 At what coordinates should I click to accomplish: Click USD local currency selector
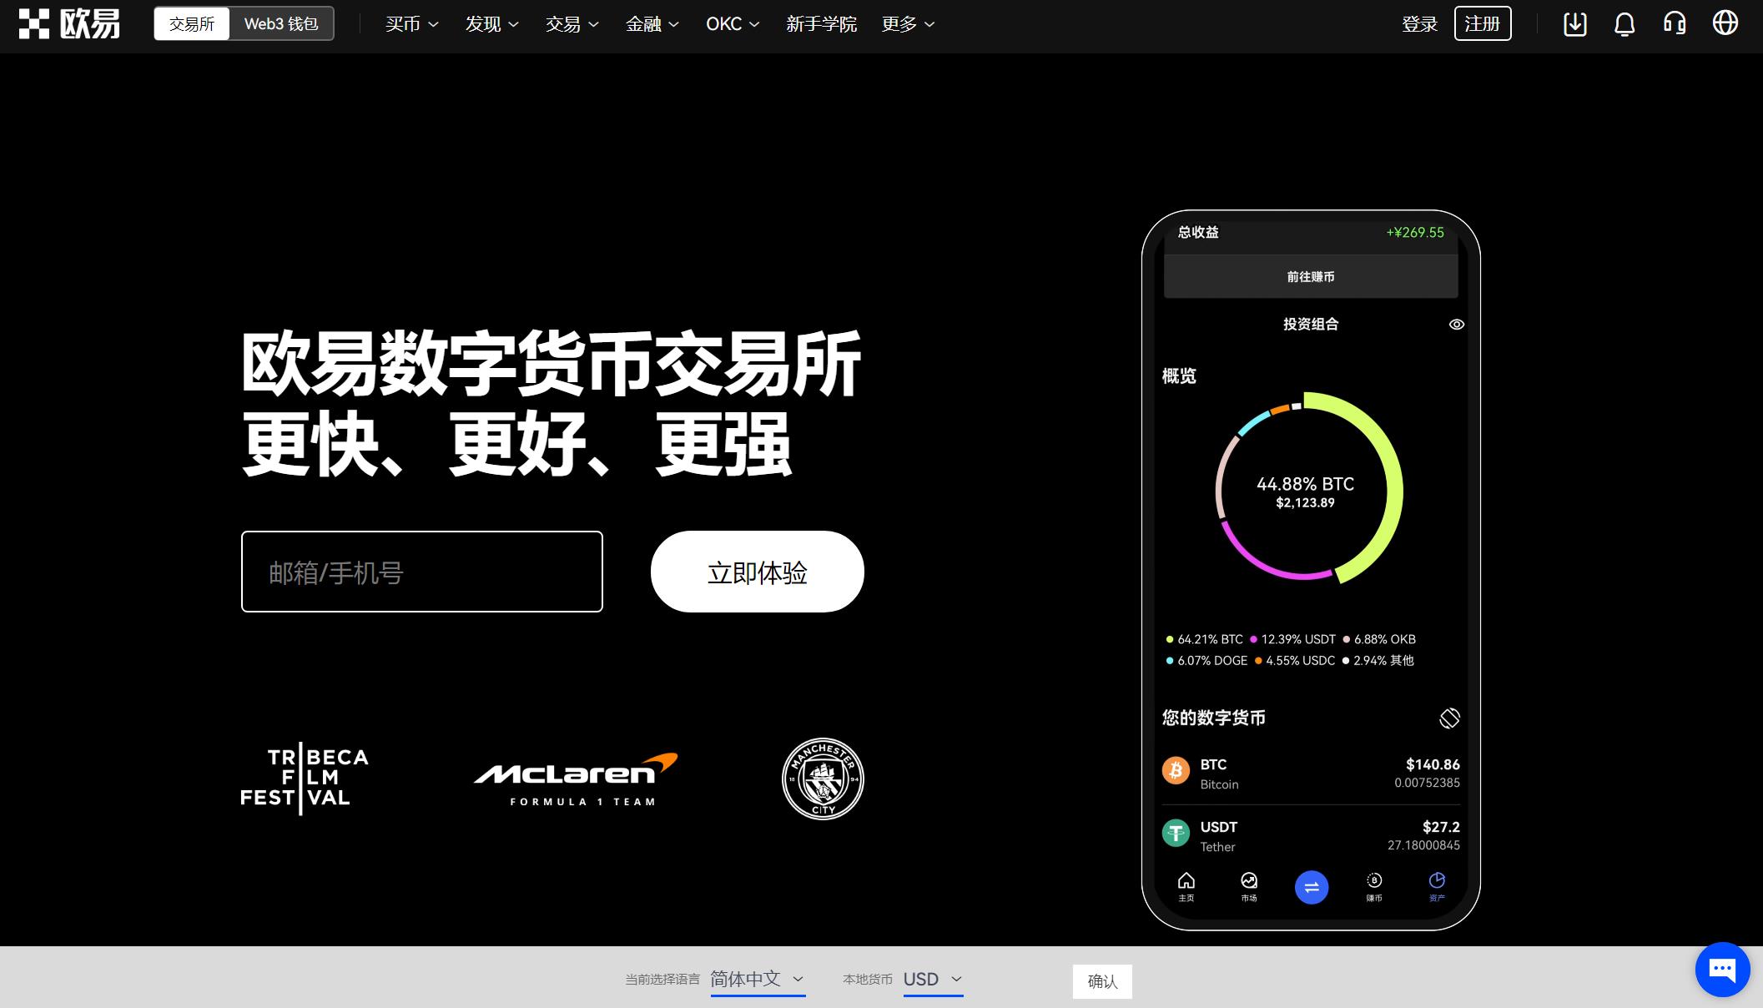934,979
